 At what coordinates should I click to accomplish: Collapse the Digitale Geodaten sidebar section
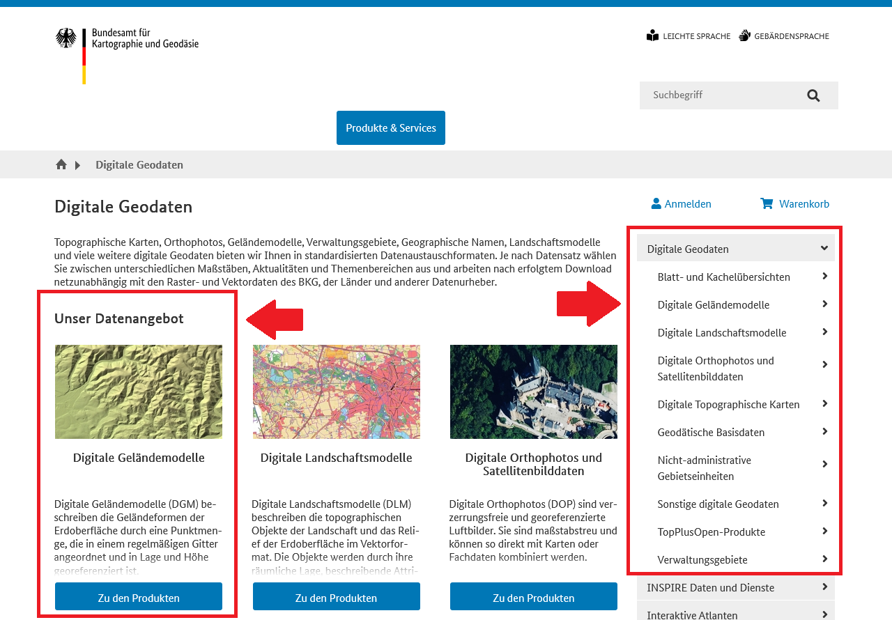coord(824,248)
